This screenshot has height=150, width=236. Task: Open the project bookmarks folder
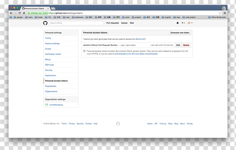click(x=137, y=17)
